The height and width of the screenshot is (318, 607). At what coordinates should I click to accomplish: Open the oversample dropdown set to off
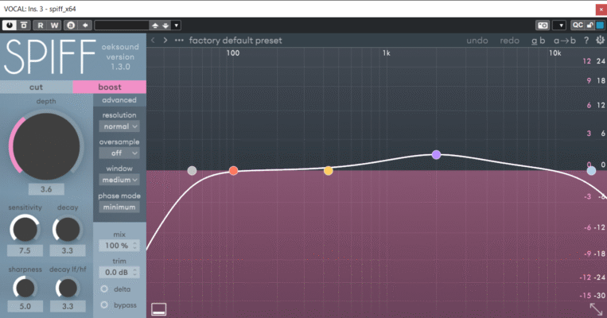coord(119,153)
